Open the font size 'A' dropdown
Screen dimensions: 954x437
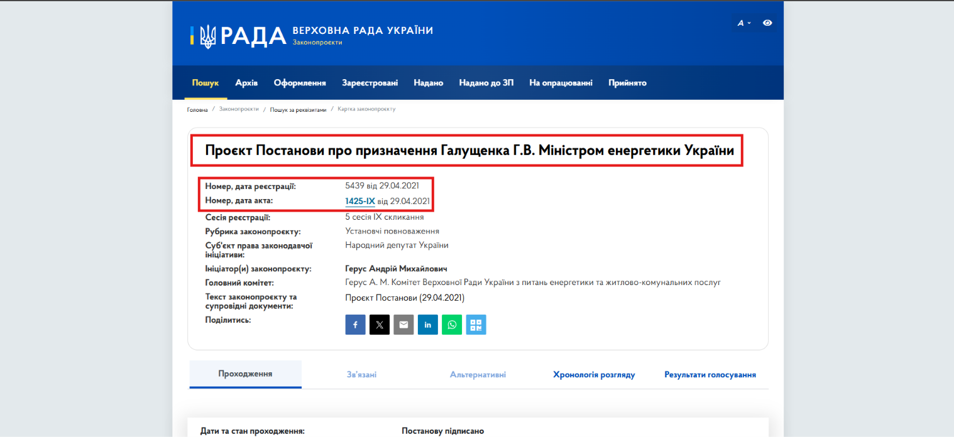pos(744,23)
